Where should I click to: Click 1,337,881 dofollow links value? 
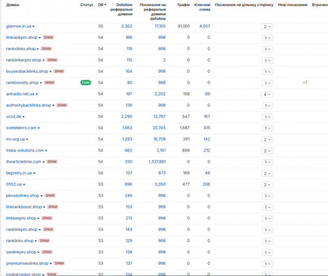point(157,162)
